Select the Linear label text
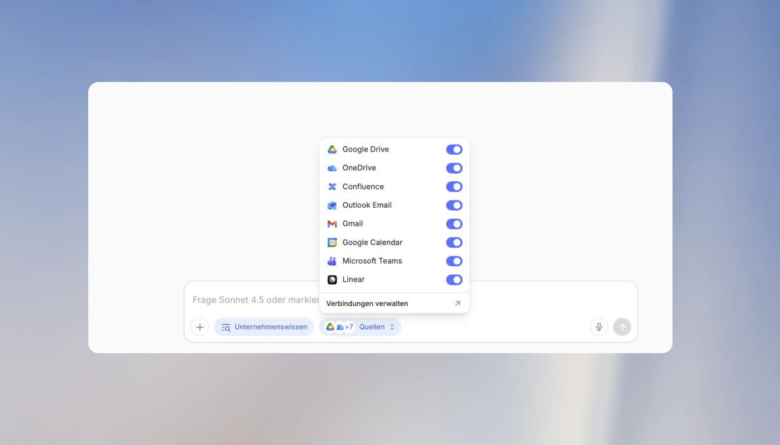Image resolution: width=780 pixels, height=445 pixels. click(353, 280)
